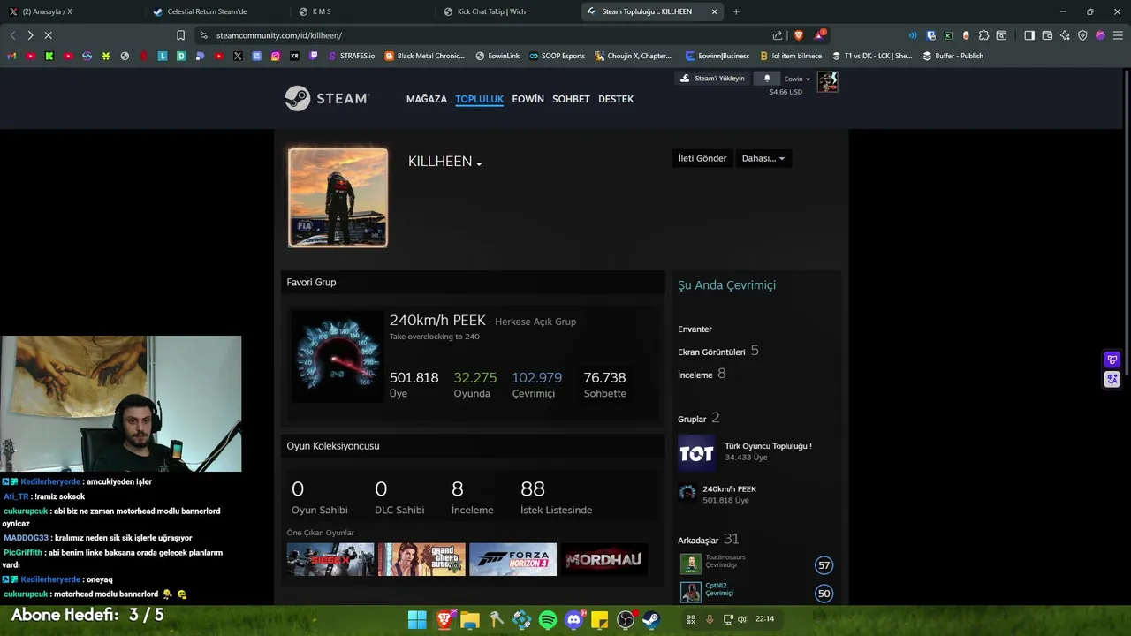Open File Explorer from the taskbar

coord(469,619)
